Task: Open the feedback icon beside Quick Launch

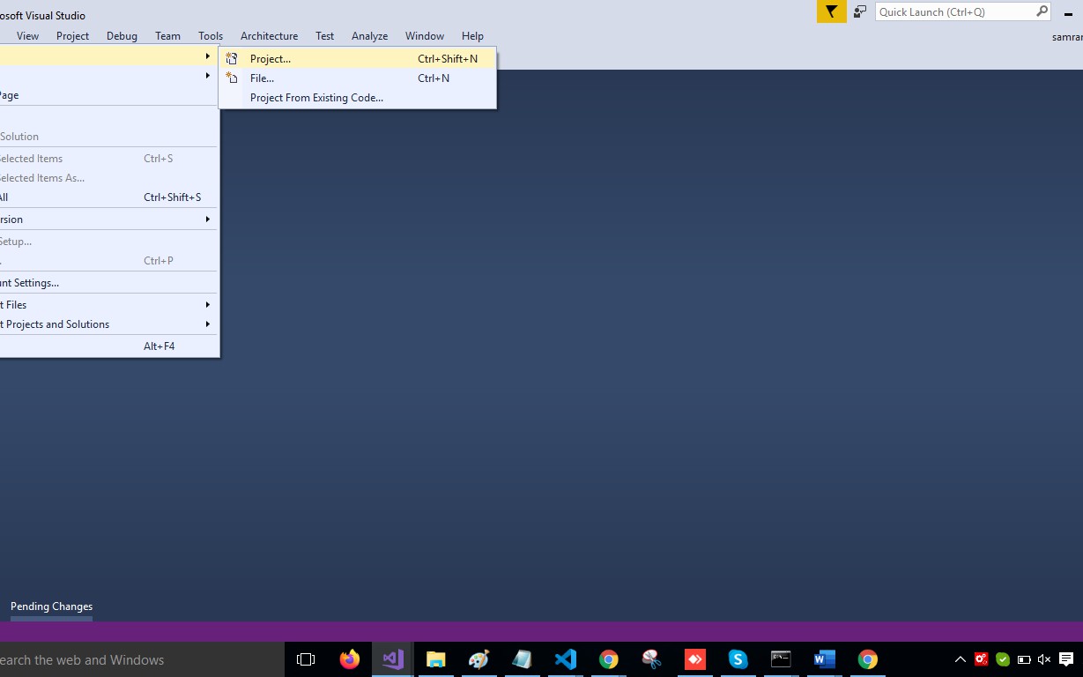Action: (x=860, y=11)
